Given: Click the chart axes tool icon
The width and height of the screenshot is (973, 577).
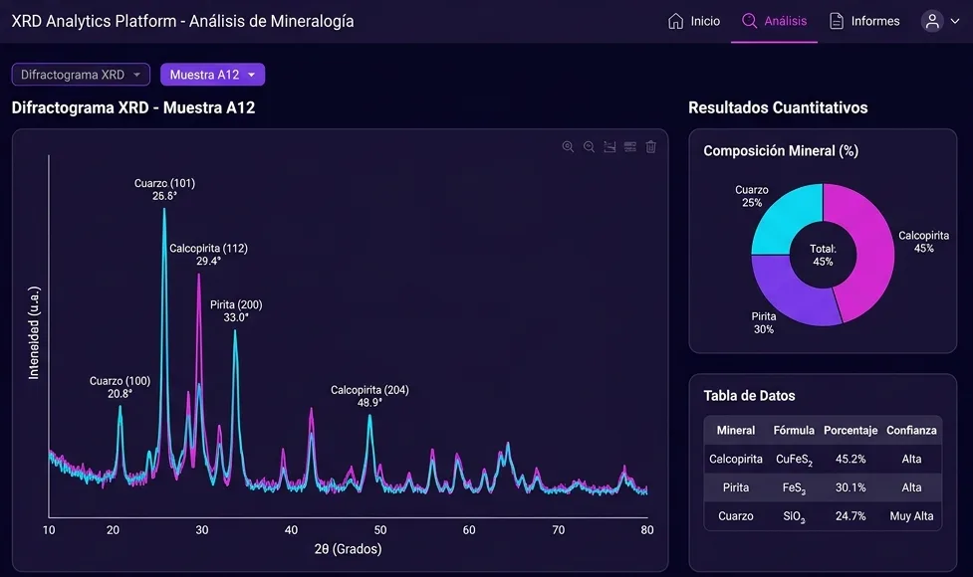Looking at the screenshot, I should tap(609, 147).
